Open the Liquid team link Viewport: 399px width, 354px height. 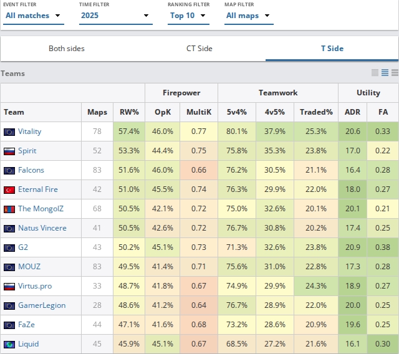pos(29,344)
